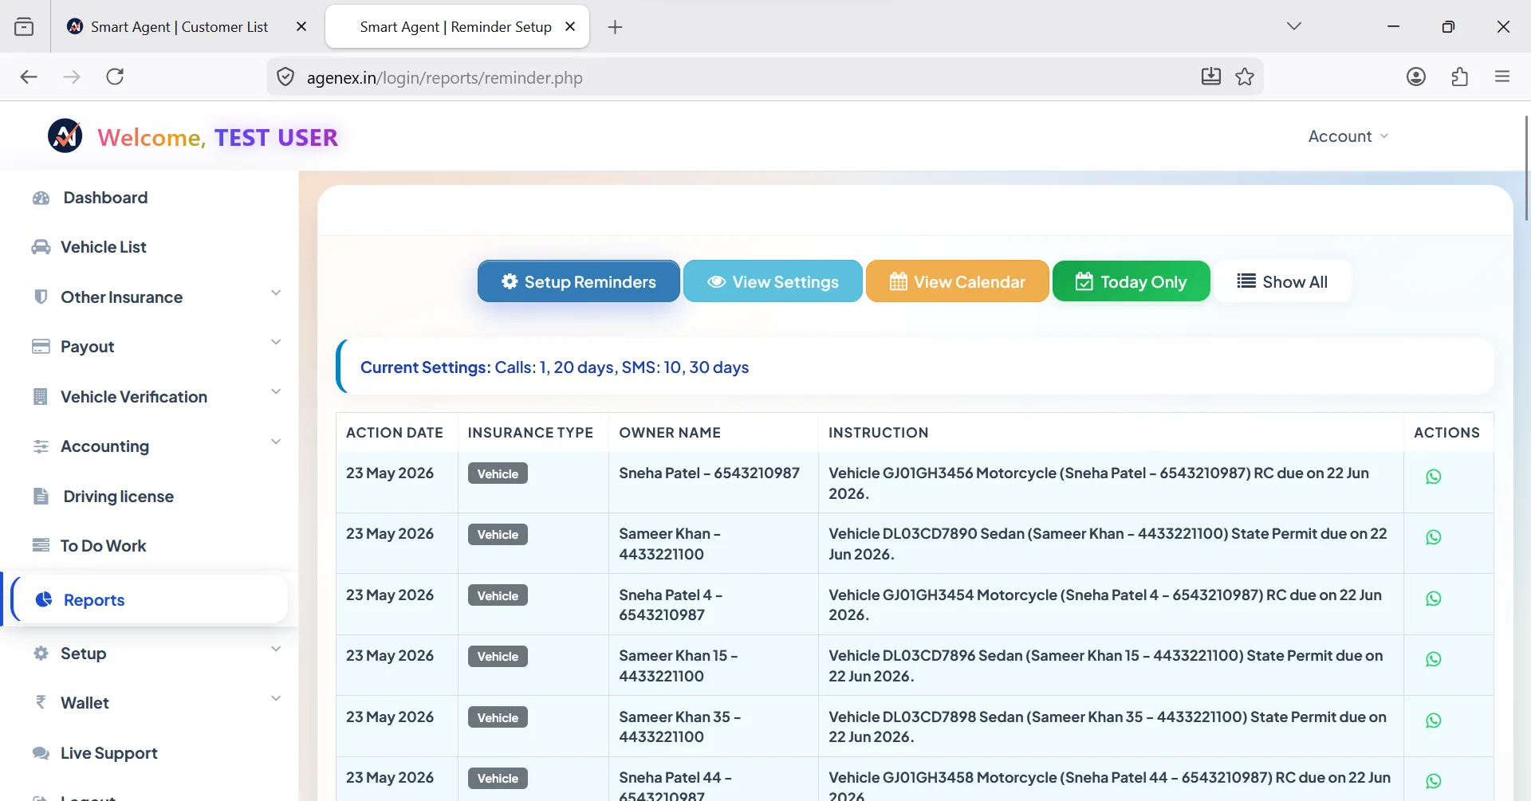The width and height of the screenshot is (1531, 801).
Task: Open Dashboard from the sidebar
Action: [105, 198]
